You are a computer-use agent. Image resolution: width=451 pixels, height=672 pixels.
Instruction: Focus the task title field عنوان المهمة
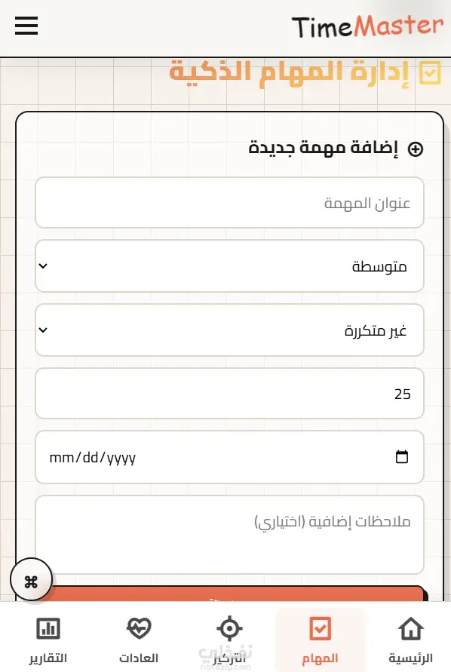tap(229, 203)
